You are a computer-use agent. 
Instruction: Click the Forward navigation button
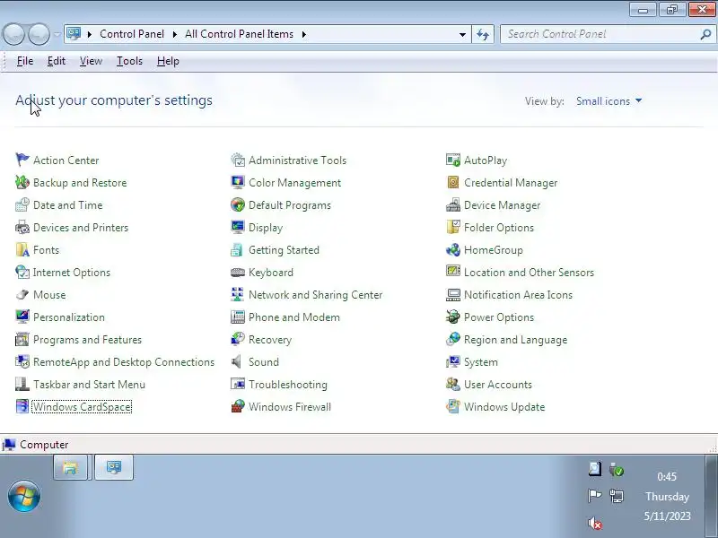[x=39, y=34]
